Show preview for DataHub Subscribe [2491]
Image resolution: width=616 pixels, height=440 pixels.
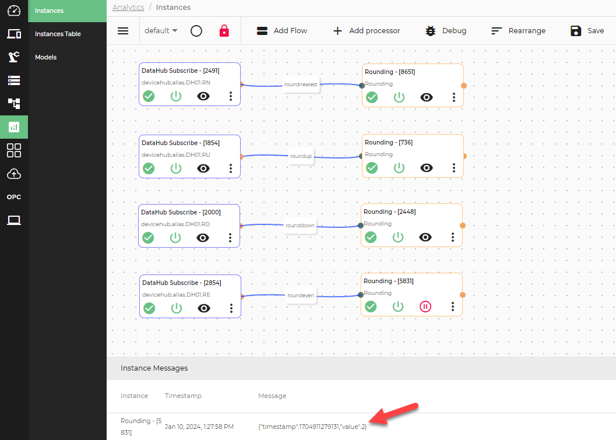(203, 96)
